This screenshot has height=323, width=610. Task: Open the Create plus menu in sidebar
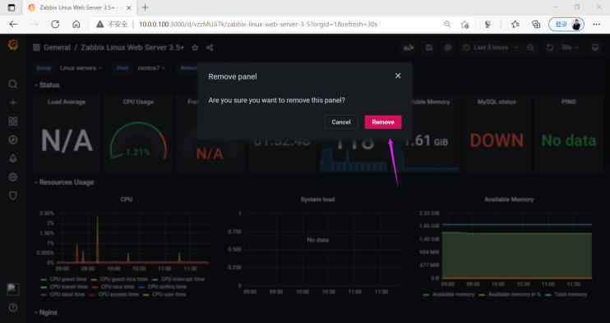click(13, 102)
